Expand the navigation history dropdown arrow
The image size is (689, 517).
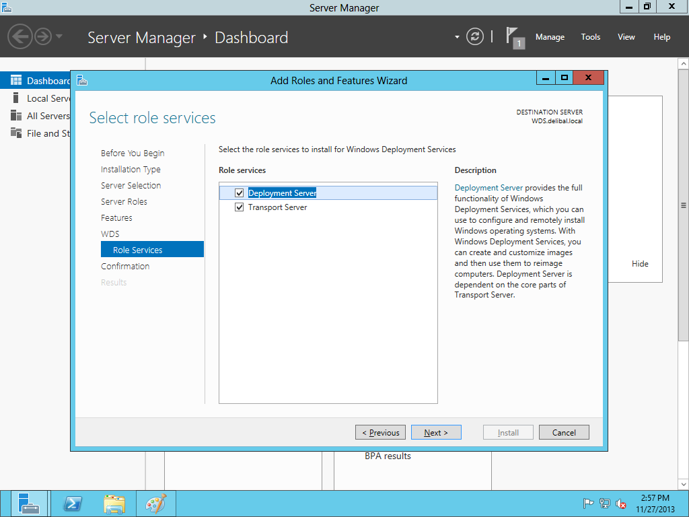point(60,36)
